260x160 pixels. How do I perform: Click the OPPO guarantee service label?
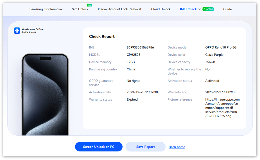pos(101,83)
